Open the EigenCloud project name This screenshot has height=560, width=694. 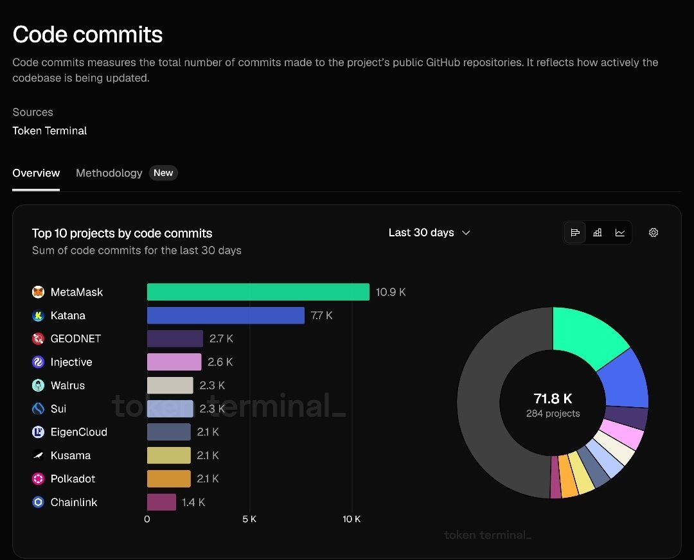79,432
